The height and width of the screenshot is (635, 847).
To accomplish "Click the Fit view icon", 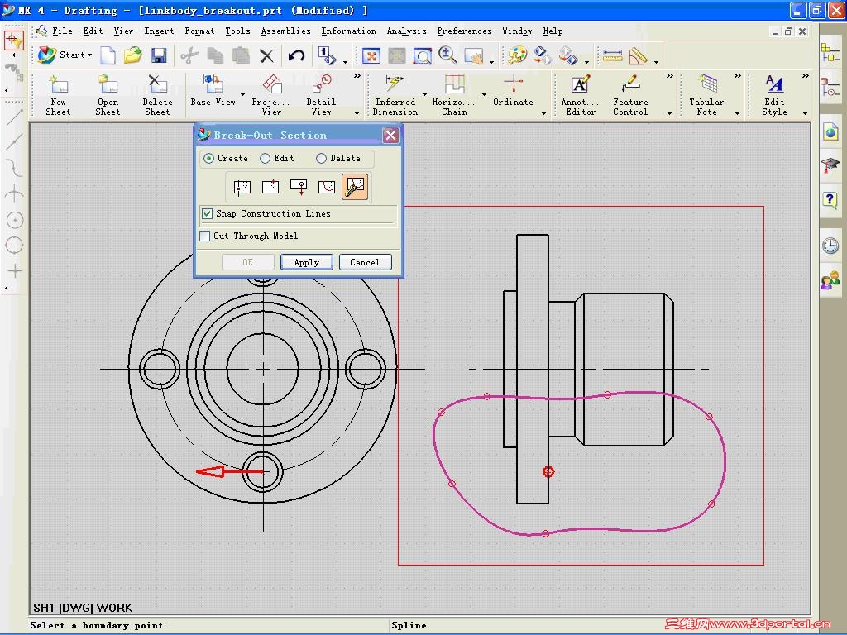I will coord(371,55).
